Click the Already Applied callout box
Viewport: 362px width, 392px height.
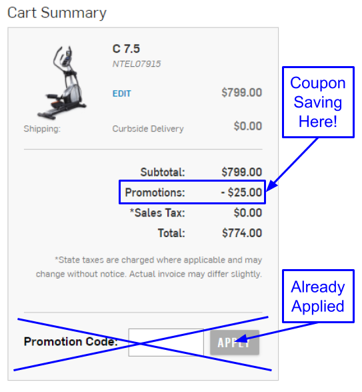[x=318, y=296]
